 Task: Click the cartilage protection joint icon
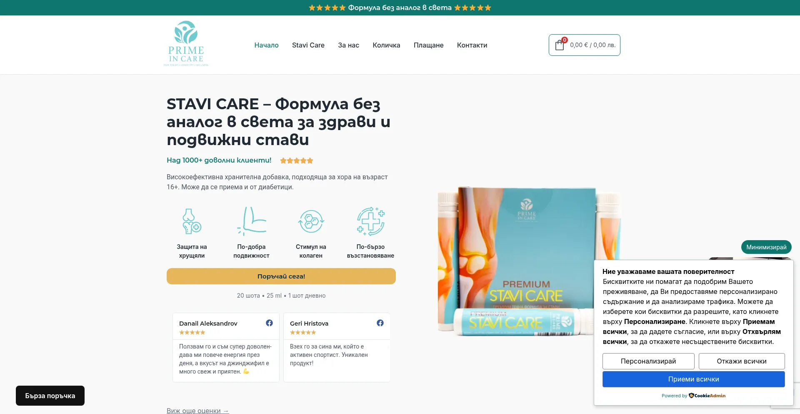pyautogui.click(x=192, y=221)
